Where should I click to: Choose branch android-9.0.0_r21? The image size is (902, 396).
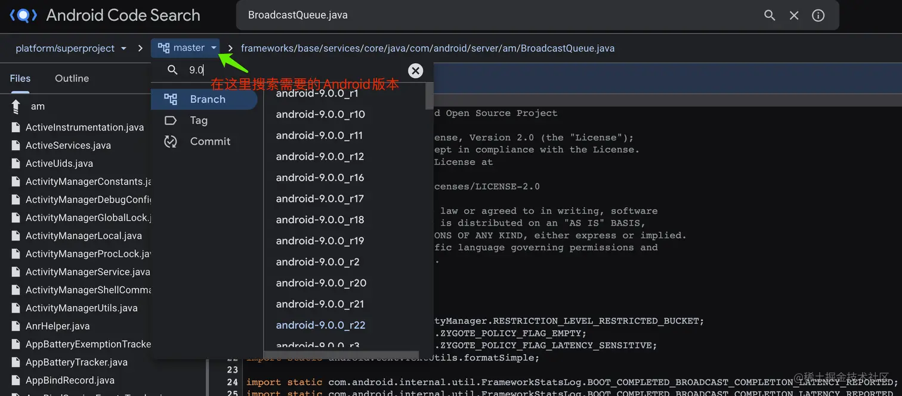tap(320, 304)
